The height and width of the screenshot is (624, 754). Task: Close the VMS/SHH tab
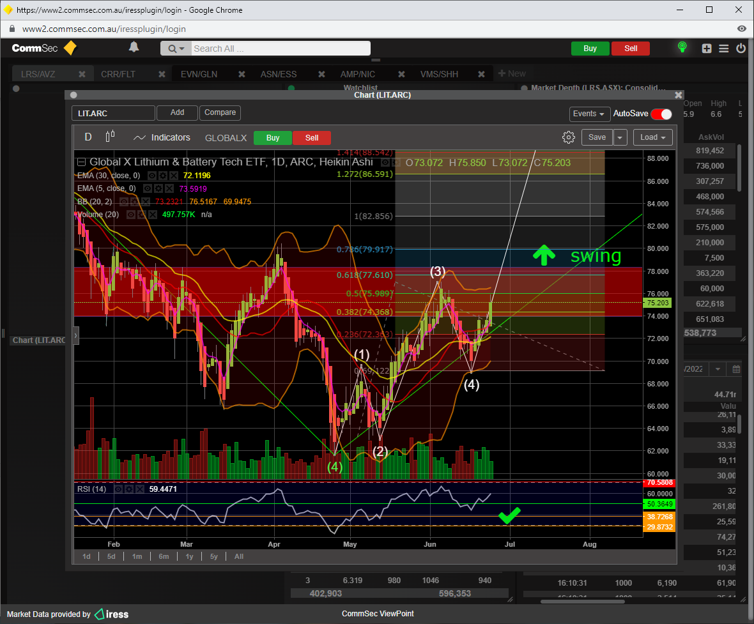pyautogui.click(x=481, y=74)
